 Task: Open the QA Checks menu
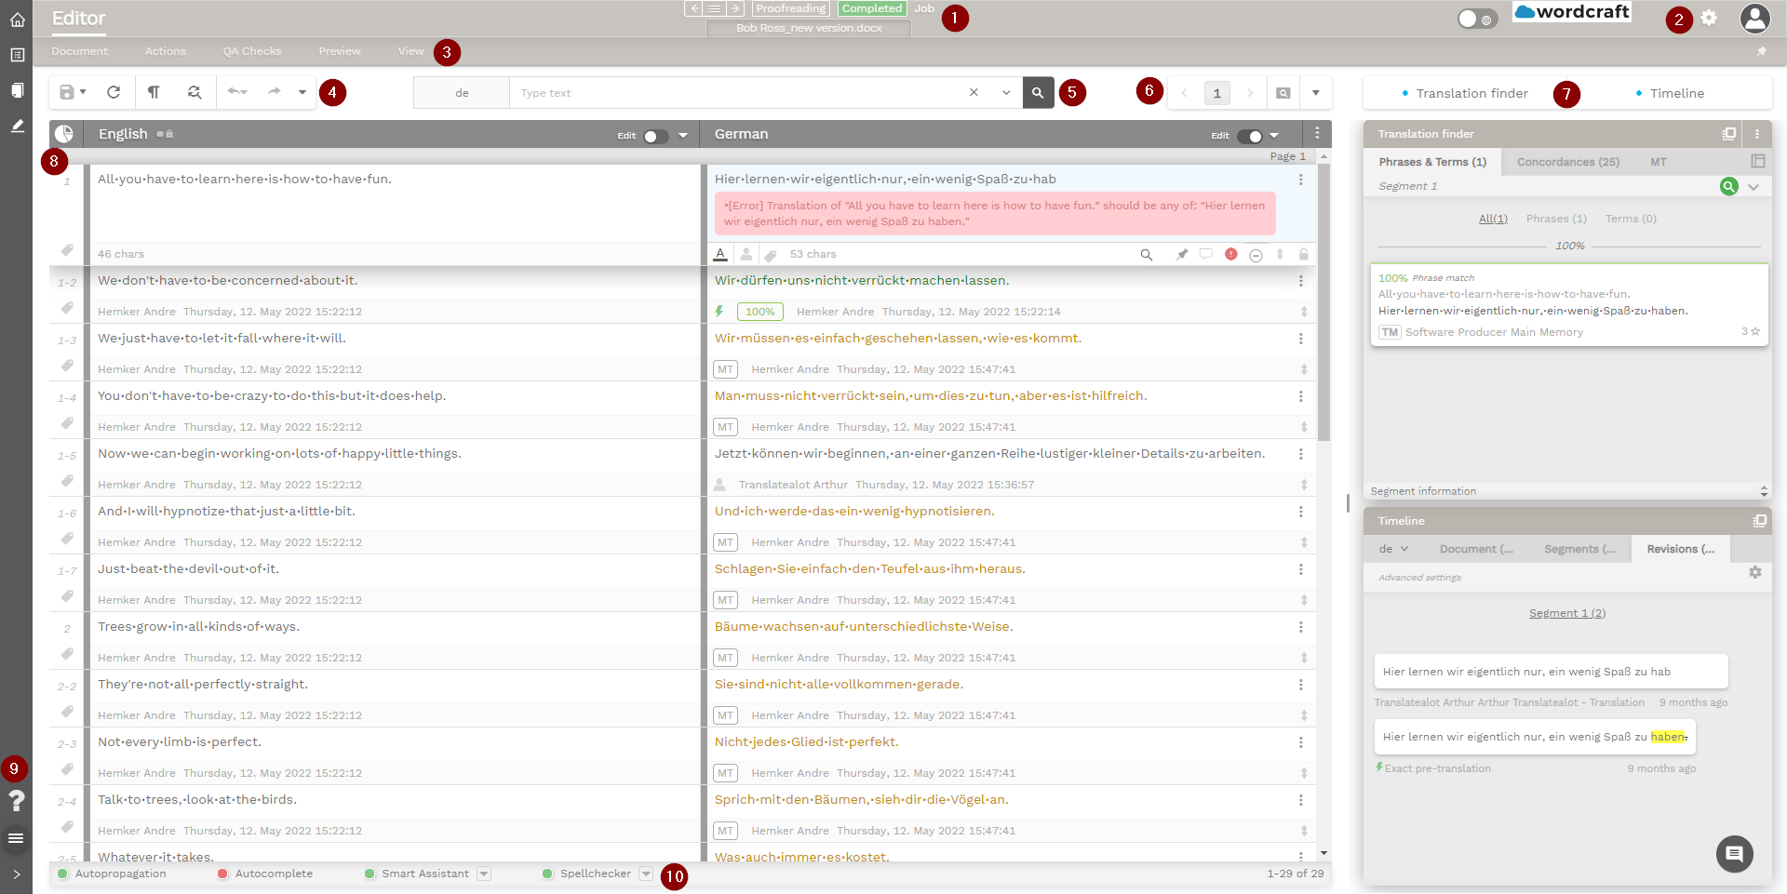251,51
